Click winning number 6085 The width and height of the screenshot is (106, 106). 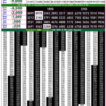(62, 26)
